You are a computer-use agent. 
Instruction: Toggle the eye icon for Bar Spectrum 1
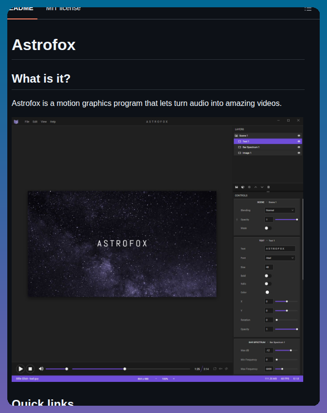click(x=299, y=147)
